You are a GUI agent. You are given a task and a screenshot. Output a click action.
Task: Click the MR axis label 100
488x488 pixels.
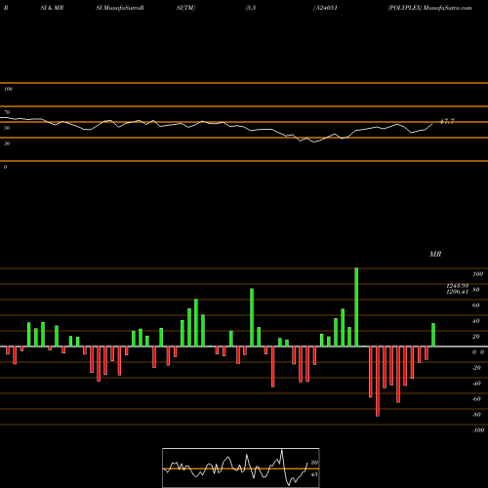point(478,274)
